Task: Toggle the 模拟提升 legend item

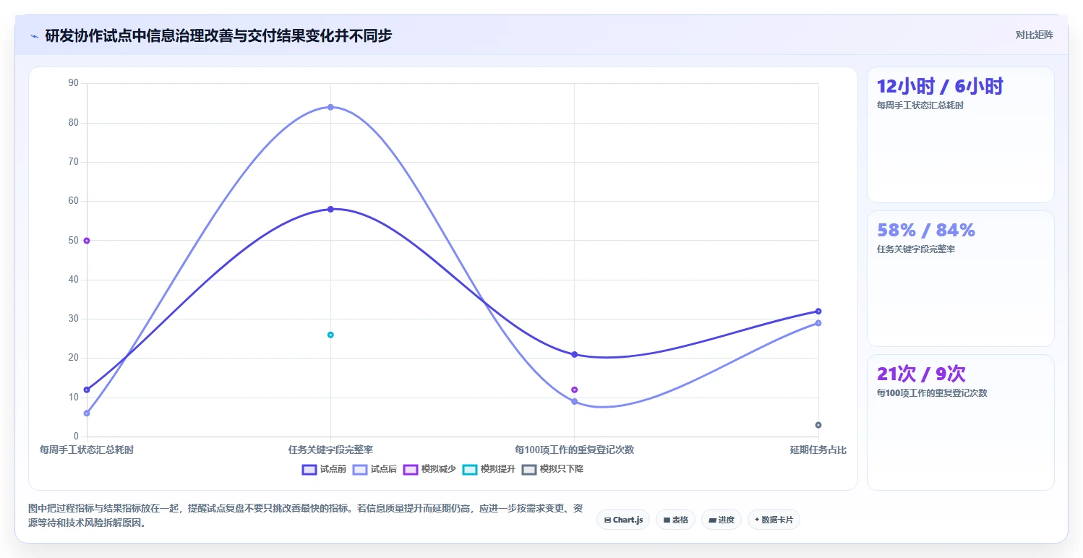Action: pos(489,469)
